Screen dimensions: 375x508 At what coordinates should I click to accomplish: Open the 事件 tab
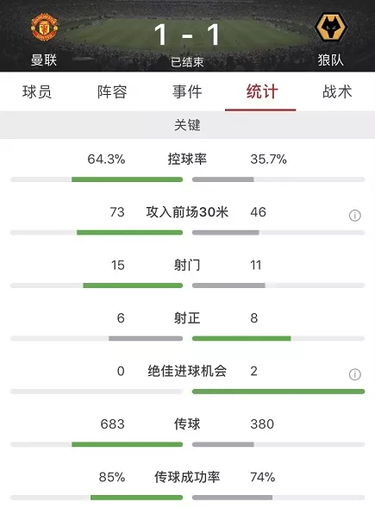tap(187, 91)
